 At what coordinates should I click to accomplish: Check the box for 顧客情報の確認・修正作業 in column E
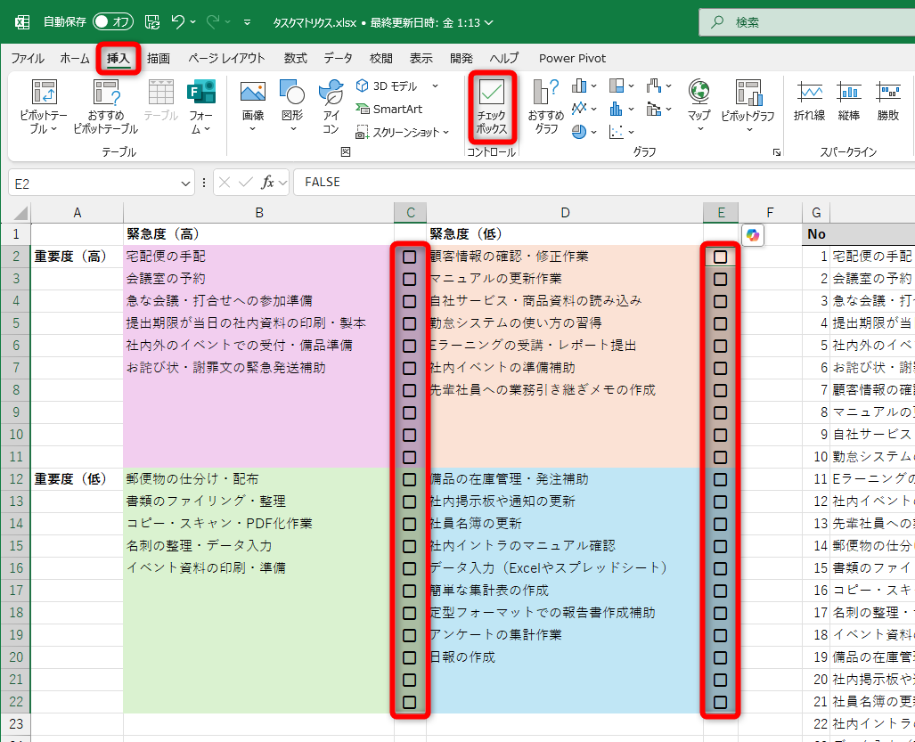(721, 257)
